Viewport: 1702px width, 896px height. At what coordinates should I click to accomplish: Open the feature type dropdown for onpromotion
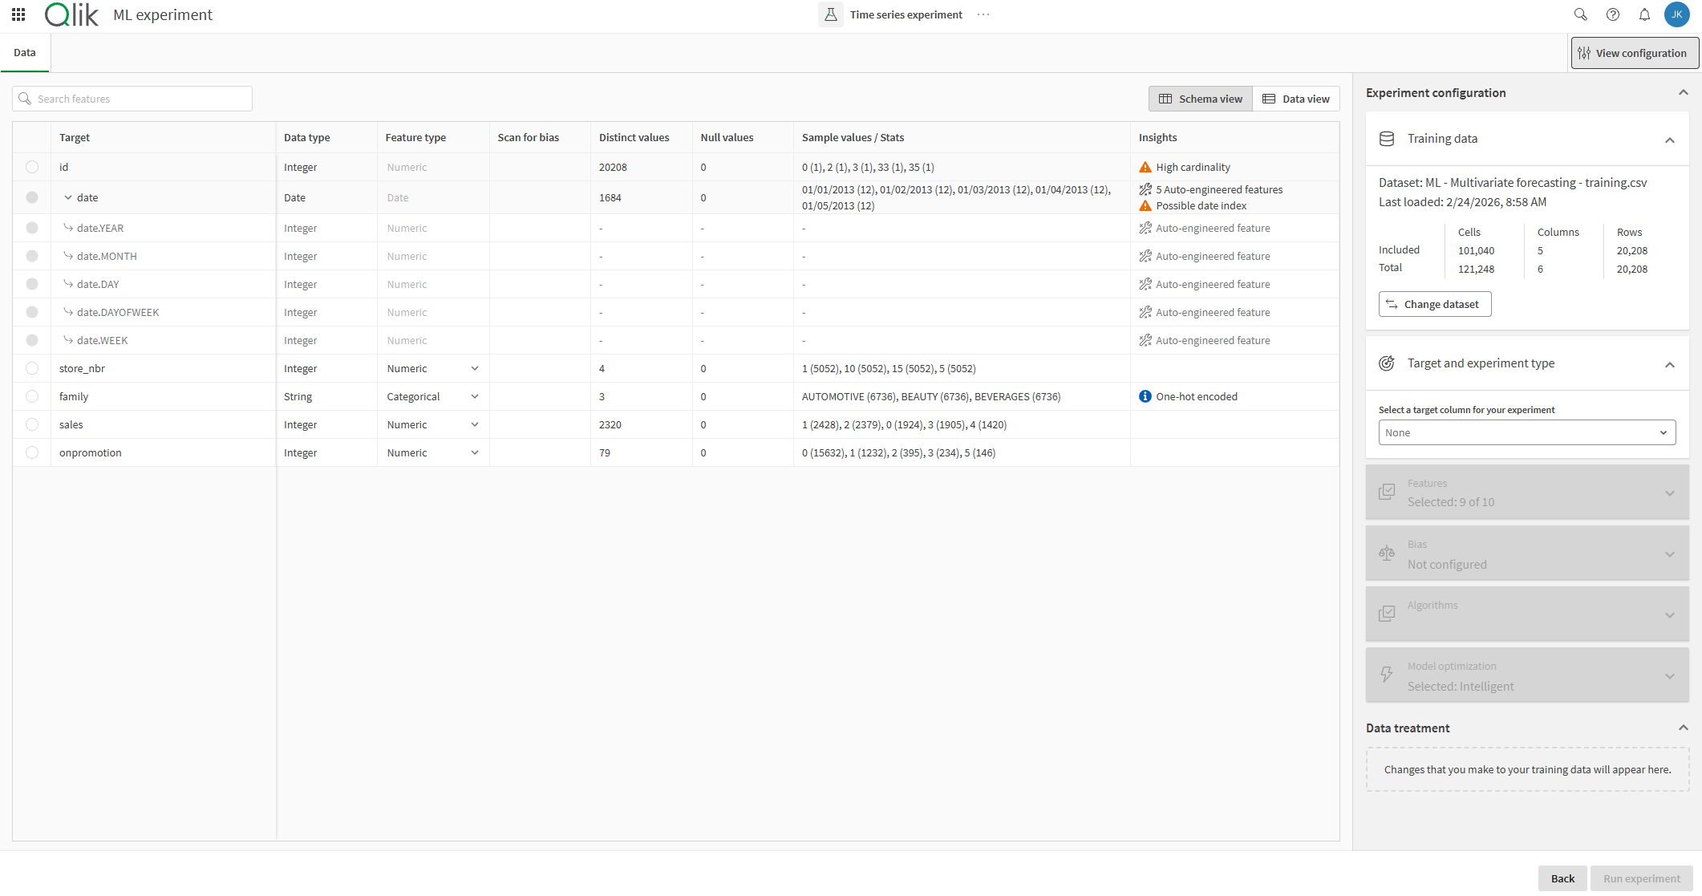(x=474, y=452)
